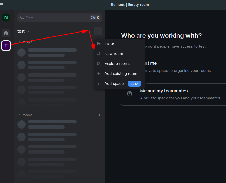
Task: Focus the Search input field
Action: (x=60, y=17)
